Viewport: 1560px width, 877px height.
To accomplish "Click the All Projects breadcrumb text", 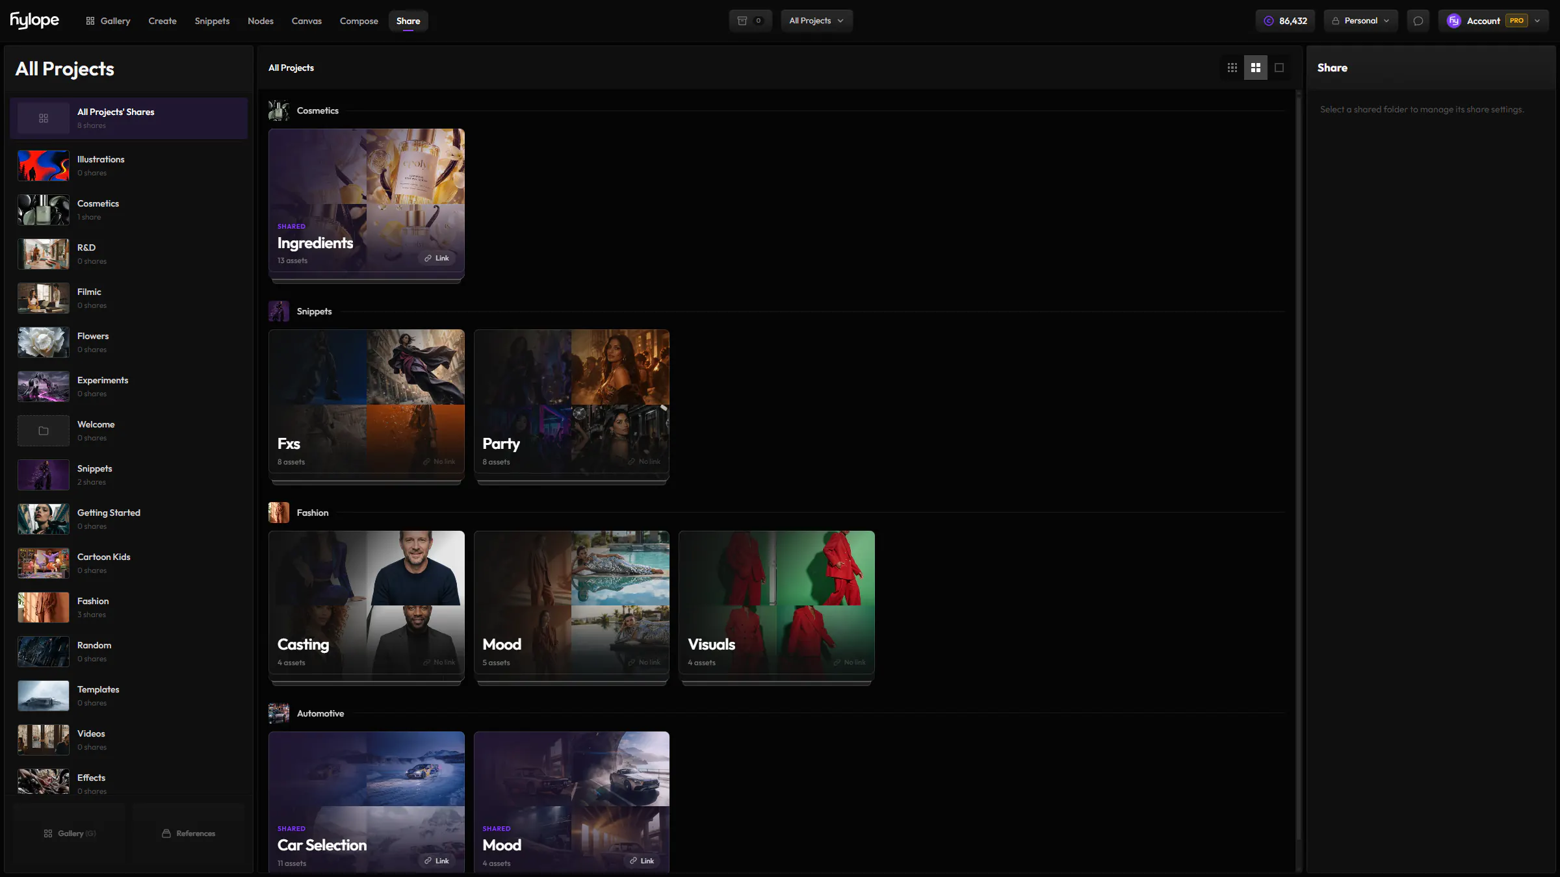I will click(x=291, y=68).
